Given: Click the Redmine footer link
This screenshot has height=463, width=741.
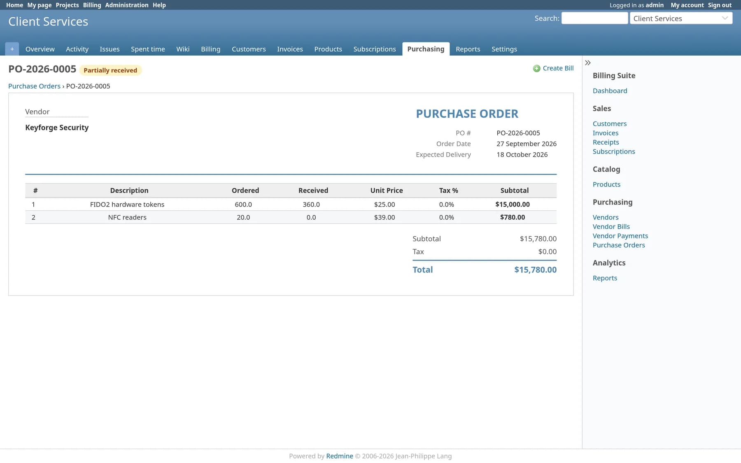Looking at the screenshot, I should (x=339, y=456).
